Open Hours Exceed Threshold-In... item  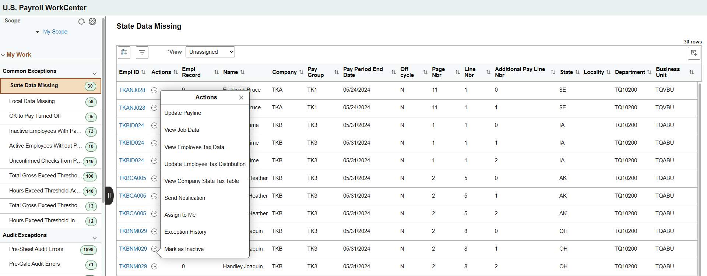[50, 221]
